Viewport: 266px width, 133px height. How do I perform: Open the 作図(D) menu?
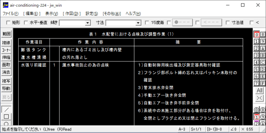(72, 14)
